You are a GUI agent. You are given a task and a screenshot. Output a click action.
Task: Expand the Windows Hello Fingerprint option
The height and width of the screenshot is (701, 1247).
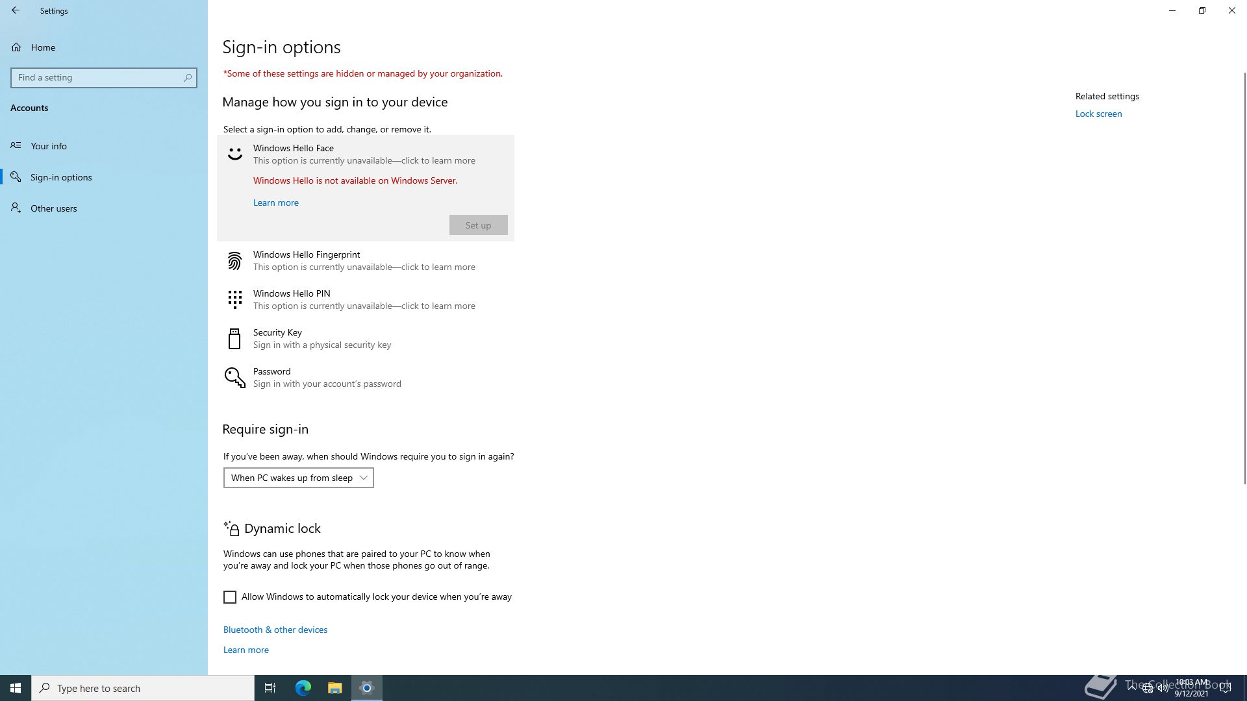[x=366, y=261]
